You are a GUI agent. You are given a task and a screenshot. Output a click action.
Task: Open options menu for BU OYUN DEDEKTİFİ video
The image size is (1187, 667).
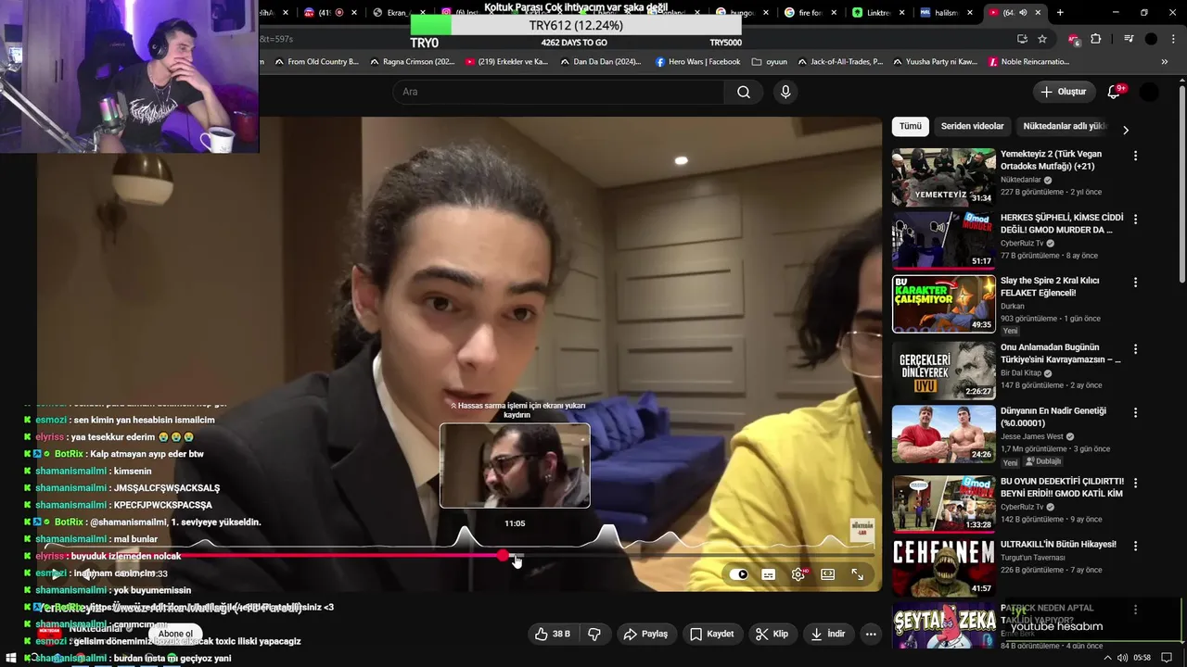(x=1135, y=484)
